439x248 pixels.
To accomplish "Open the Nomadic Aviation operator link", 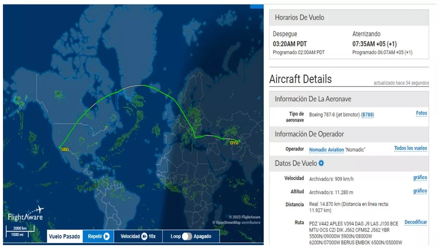I will pyautogui.click(x=326, y=150).
